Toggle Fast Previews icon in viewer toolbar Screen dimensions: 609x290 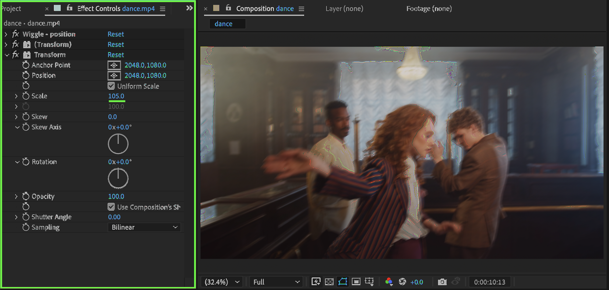(316, 281)
